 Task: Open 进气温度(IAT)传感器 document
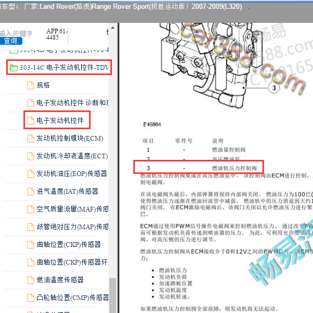click(x=67, y=191)
